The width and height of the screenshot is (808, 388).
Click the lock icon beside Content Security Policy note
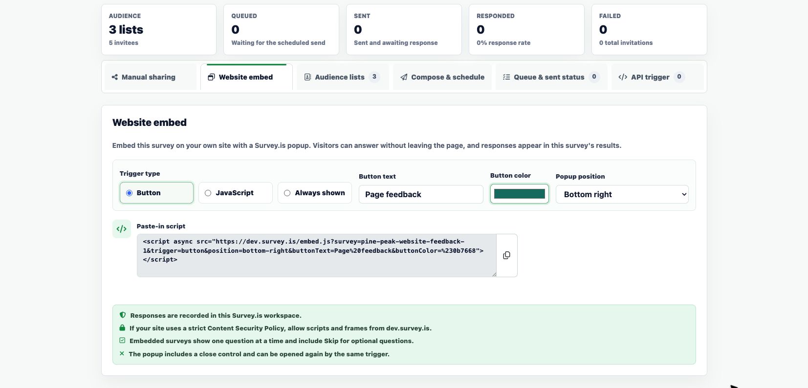(x=122, y=328)
